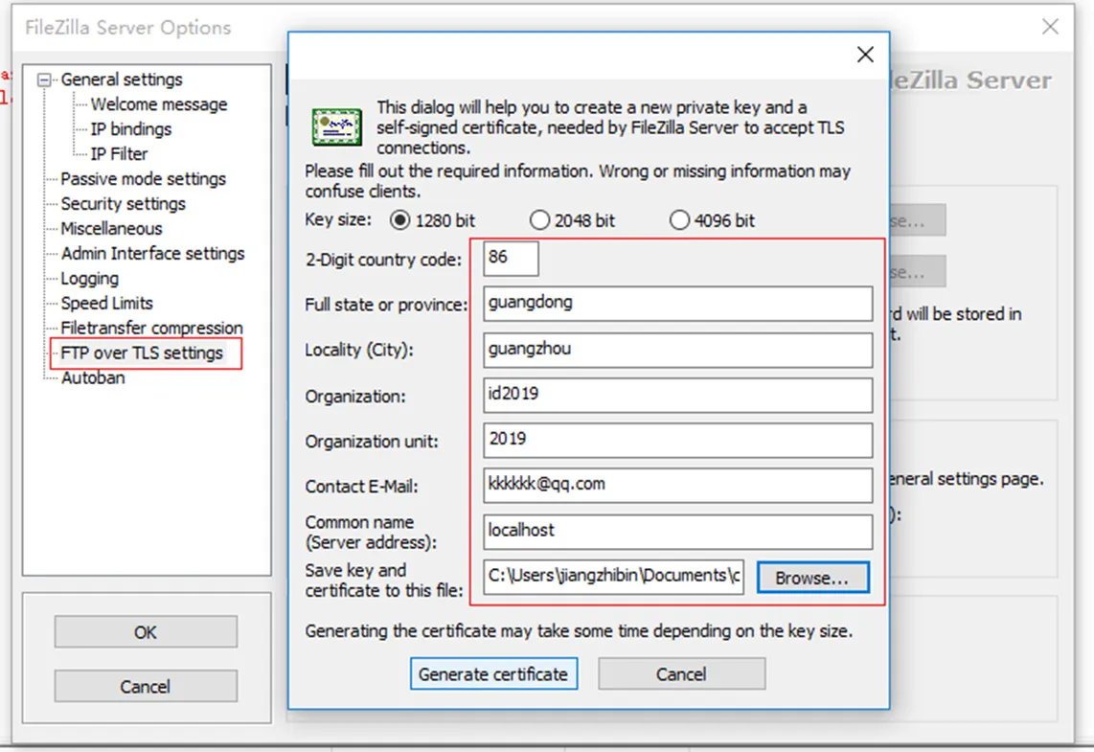Open Autoban settings page
1094x752 pixels.
(93, 377)
